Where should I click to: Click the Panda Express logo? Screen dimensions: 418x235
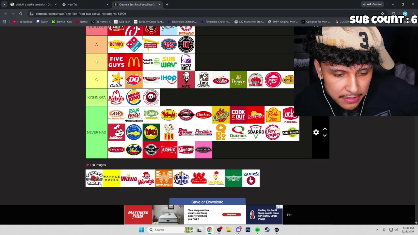click(x=151, y=97)
